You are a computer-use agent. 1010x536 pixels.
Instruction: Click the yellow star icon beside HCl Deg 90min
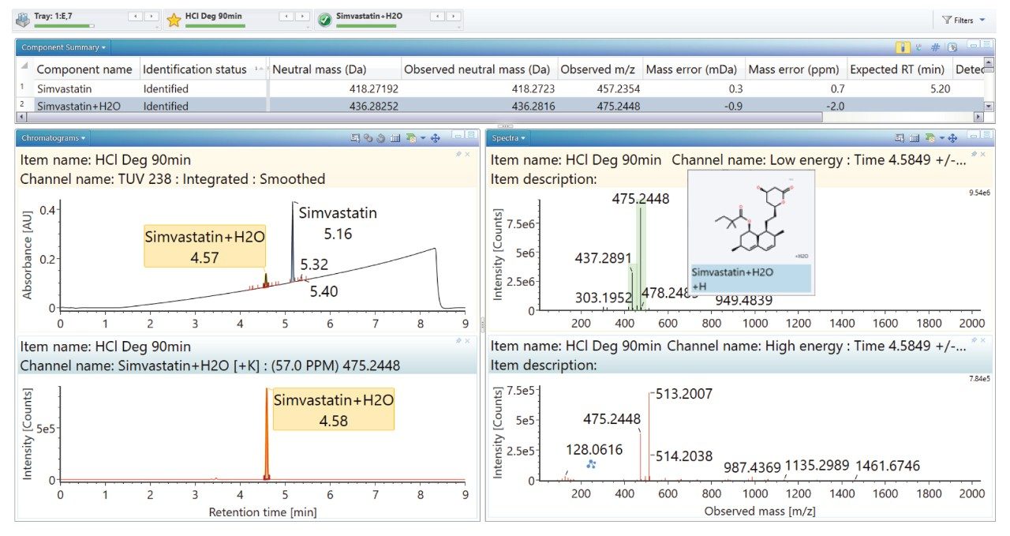click(174, 20)
